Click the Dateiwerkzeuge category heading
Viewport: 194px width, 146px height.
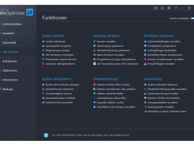pos(105,79)
